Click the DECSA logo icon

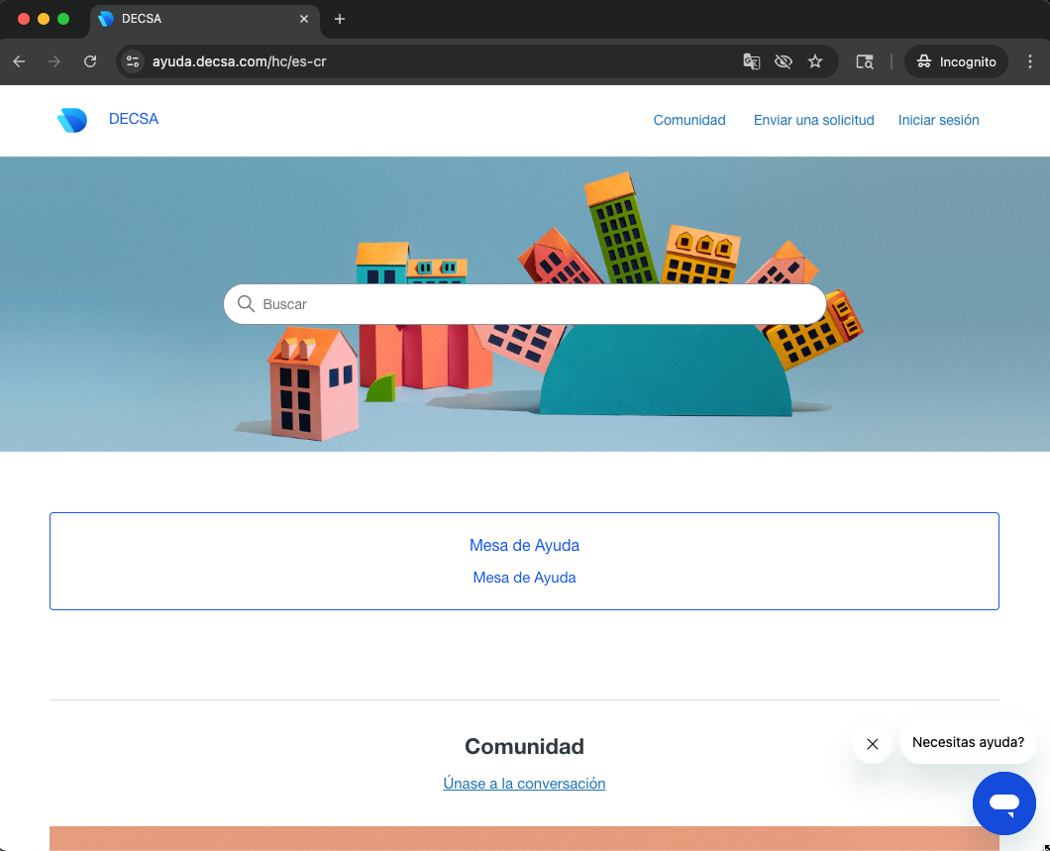(x=72, y=120)
